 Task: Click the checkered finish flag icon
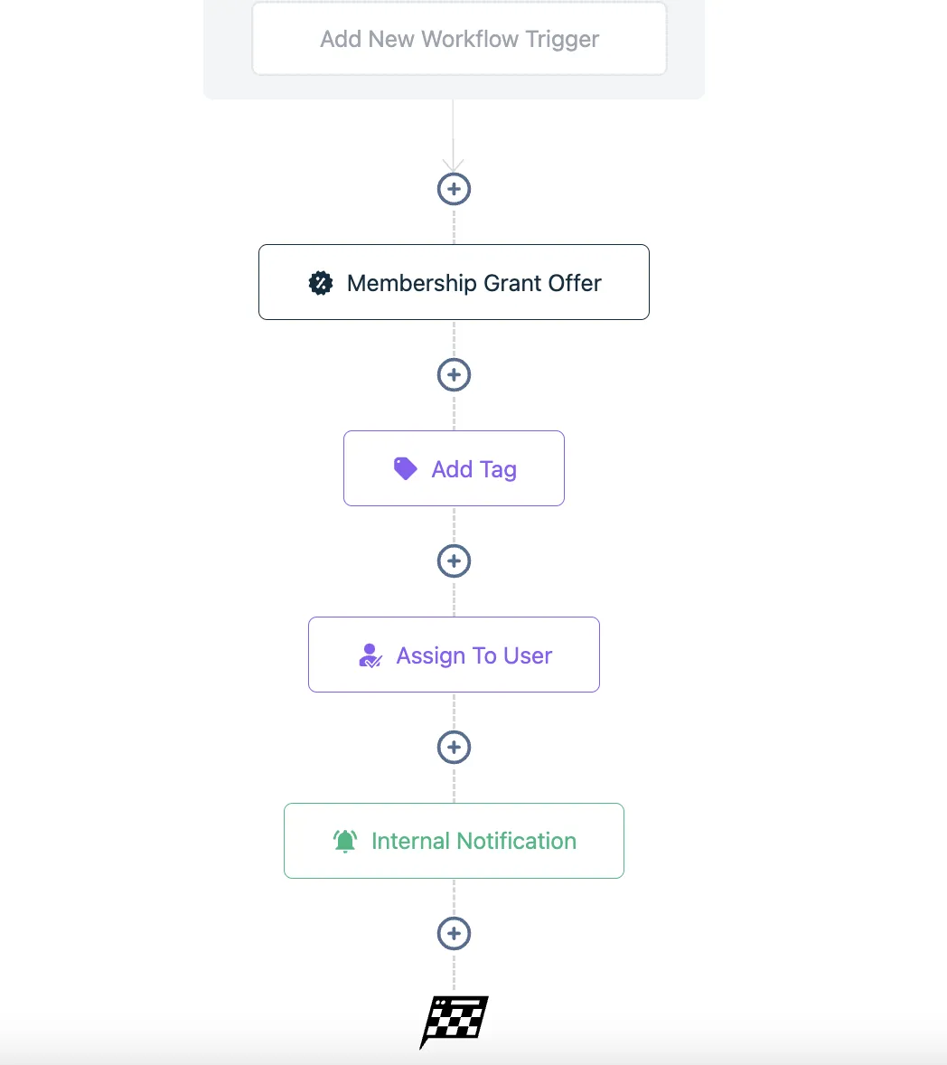(x=455, y=1020)
